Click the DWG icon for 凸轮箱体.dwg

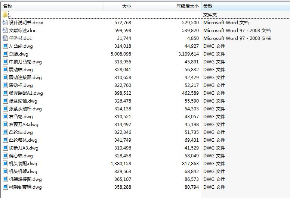point(5,140)
